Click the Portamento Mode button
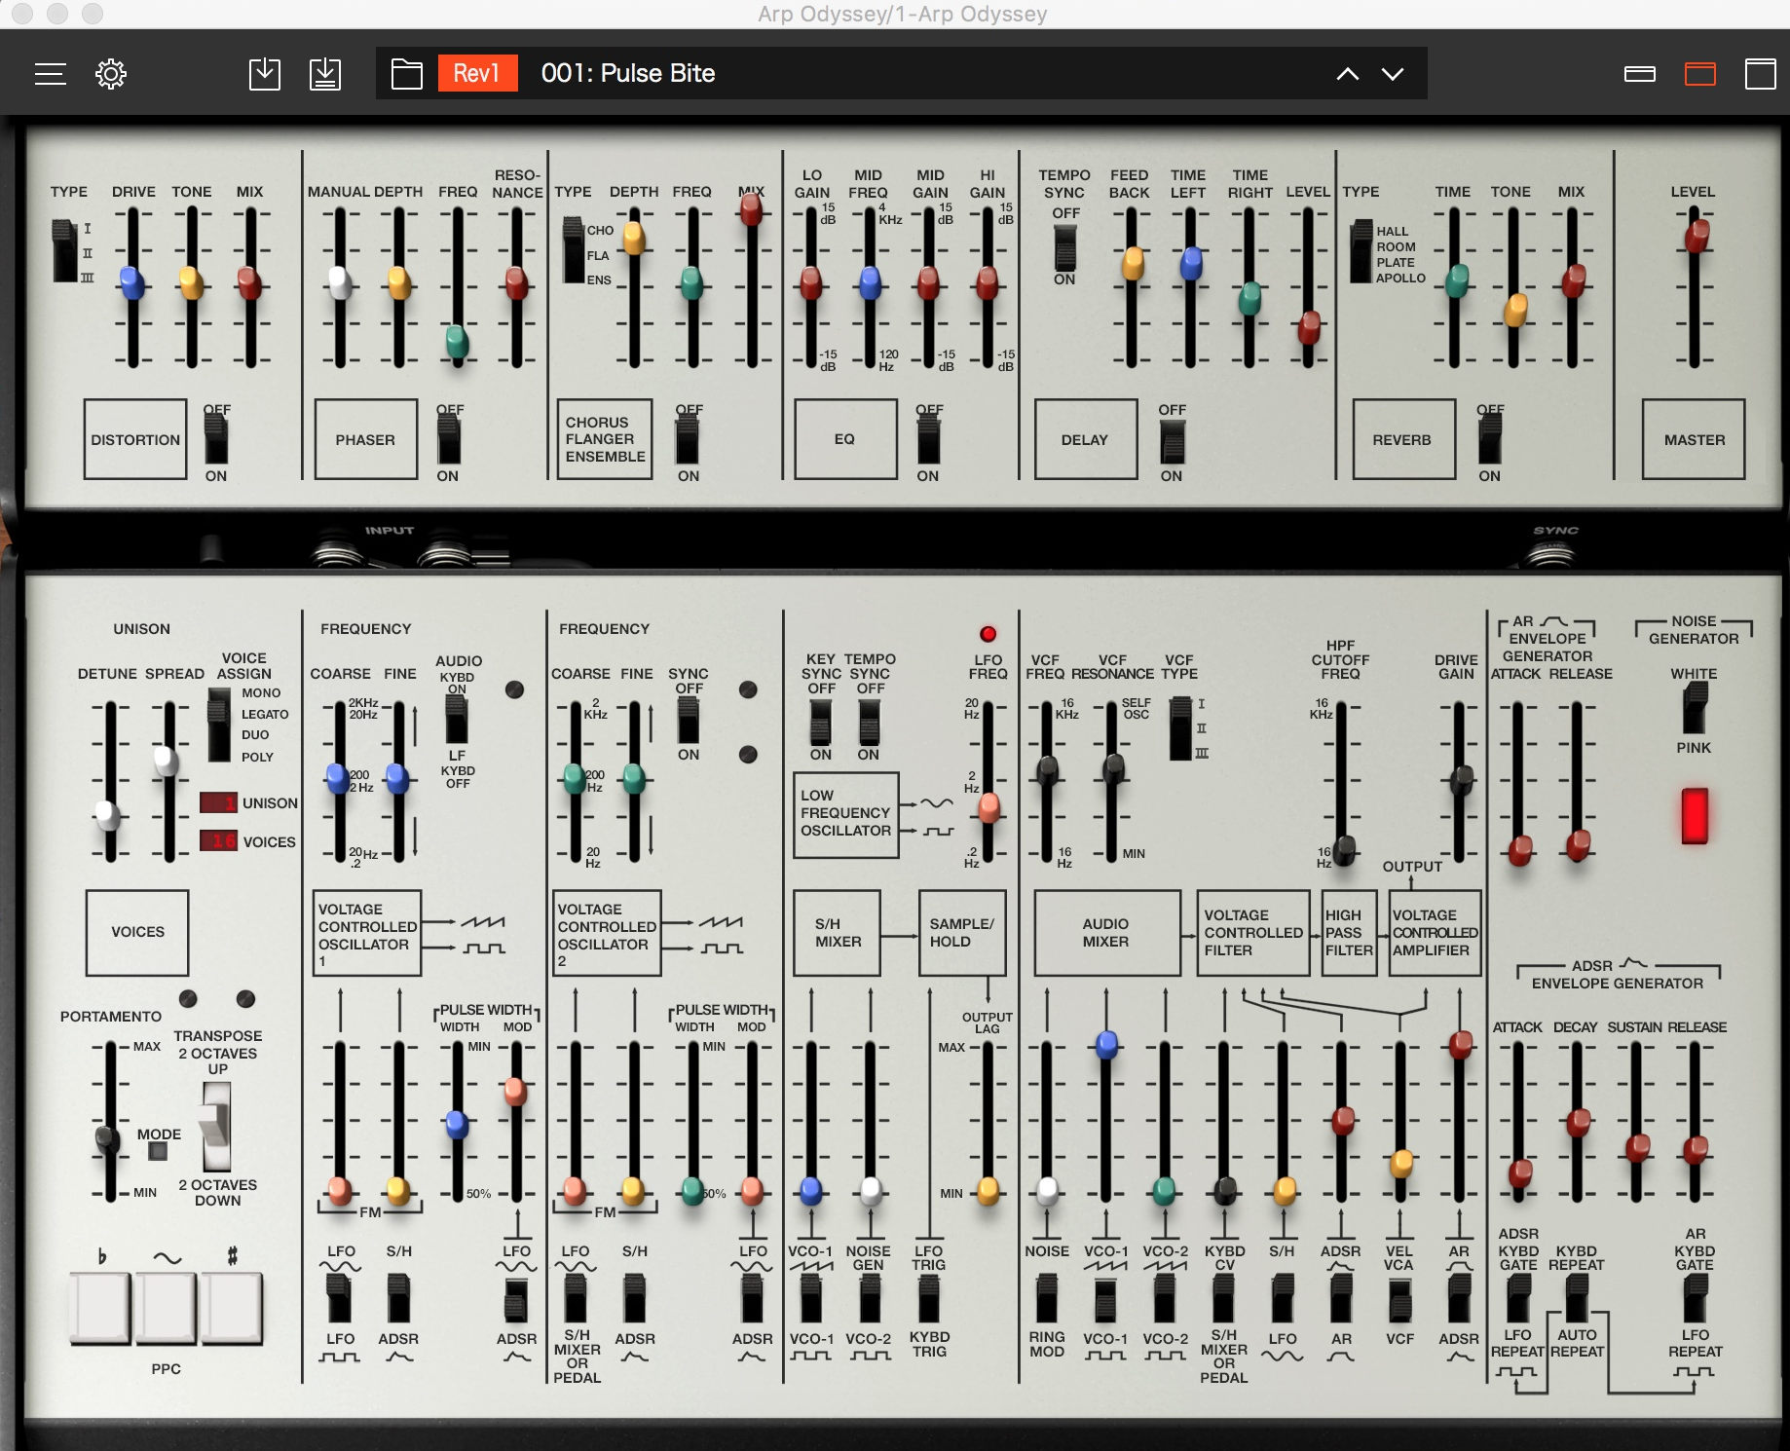Screen dimensions: 1790x1451 158,1151
